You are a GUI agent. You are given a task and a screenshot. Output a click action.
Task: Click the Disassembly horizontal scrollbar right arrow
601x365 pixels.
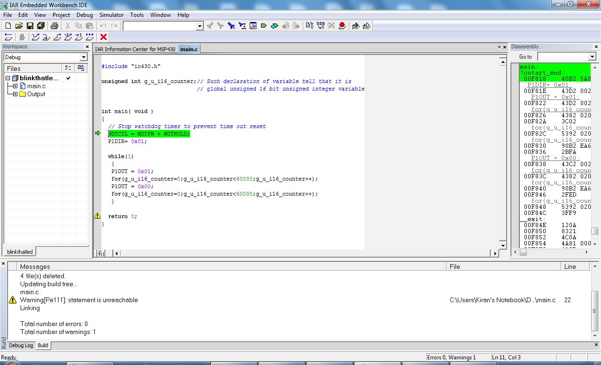coord(587,252)
